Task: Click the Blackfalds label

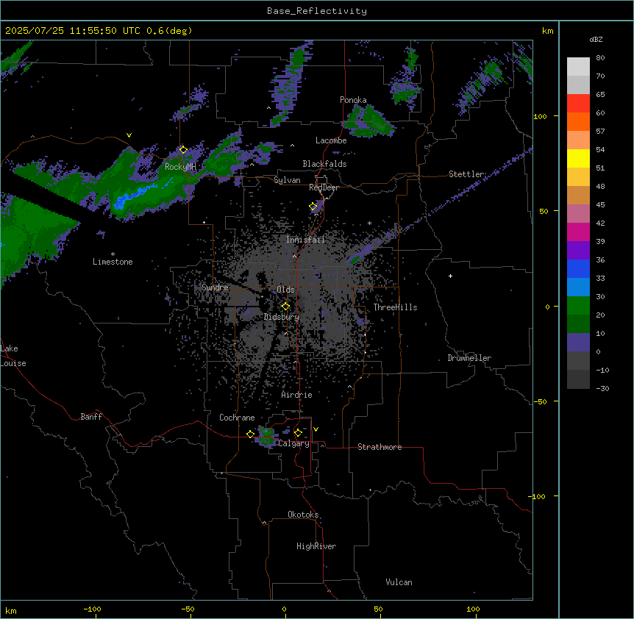Action: 324,164
